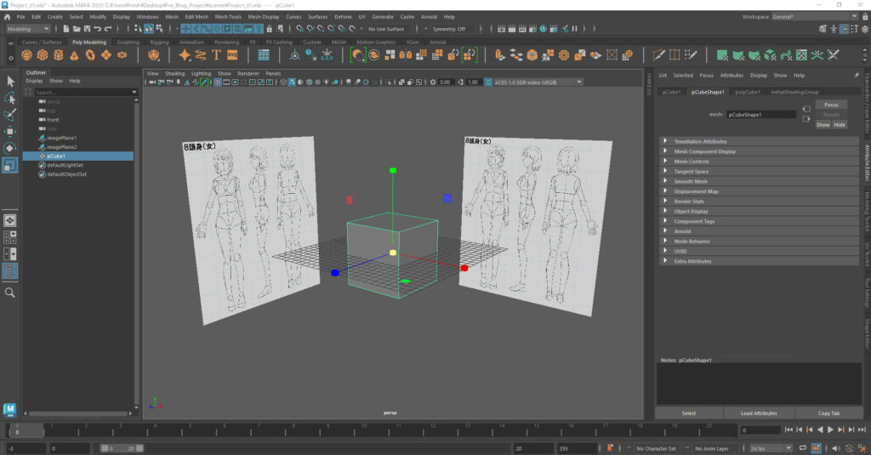Toggle the viewport grid display icon
This screenshot has width=871, height=455.
218,82
